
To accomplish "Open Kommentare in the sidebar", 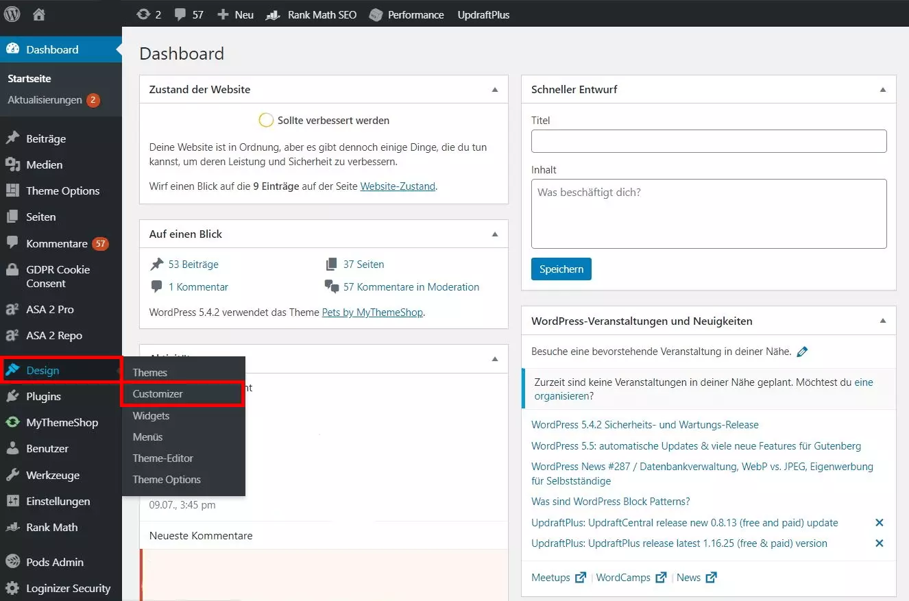I will 61,243.
